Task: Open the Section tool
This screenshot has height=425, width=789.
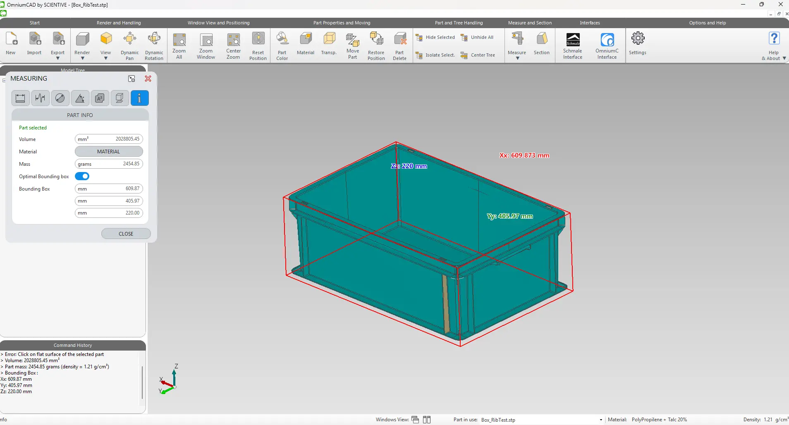Action: tap(542, 43)
